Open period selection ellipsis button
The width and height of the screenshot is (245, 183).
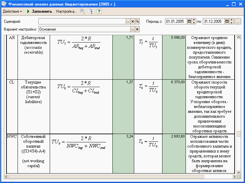(x=238, y=21)
